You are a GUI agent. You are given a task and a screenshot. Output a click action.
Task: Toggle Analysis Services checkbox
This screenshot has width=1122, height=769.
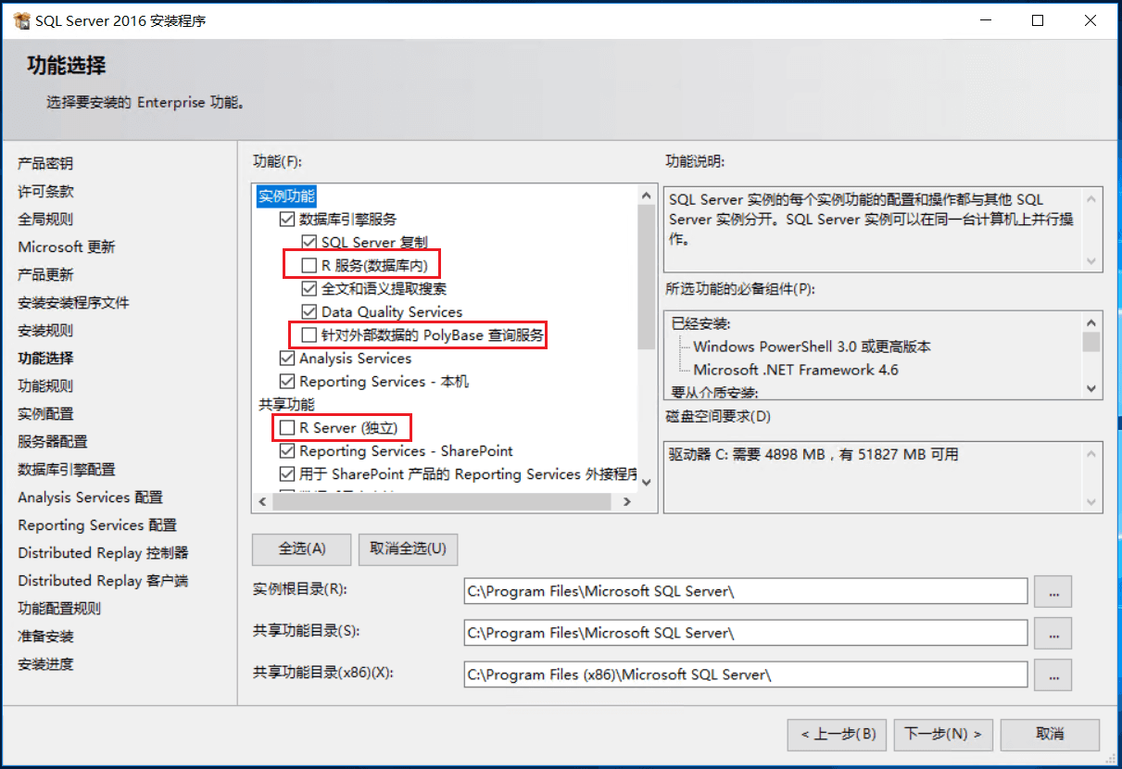click(x=287, y=359)
